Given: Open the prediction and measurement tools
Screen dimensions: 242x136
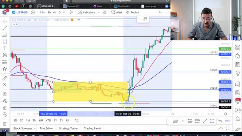Looking at the screenshot, I should click(x=5, y=62).
